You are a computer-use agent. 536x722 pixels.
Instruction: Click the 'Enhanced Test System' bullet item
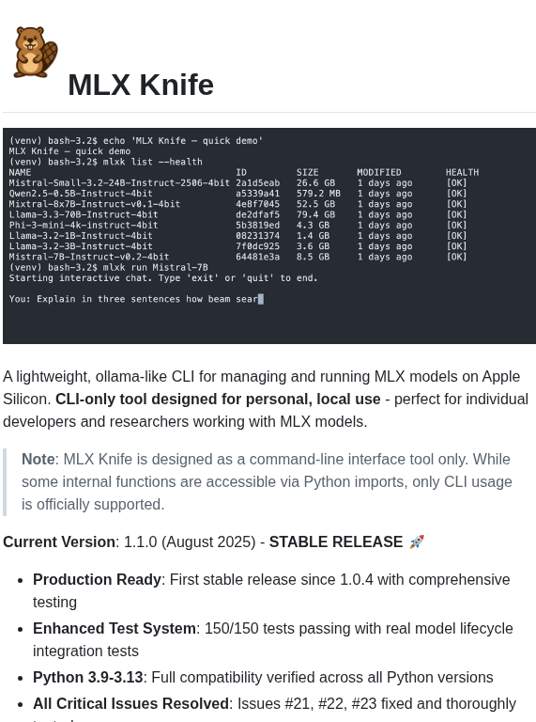pyautogui.click(x=272, y=639)
